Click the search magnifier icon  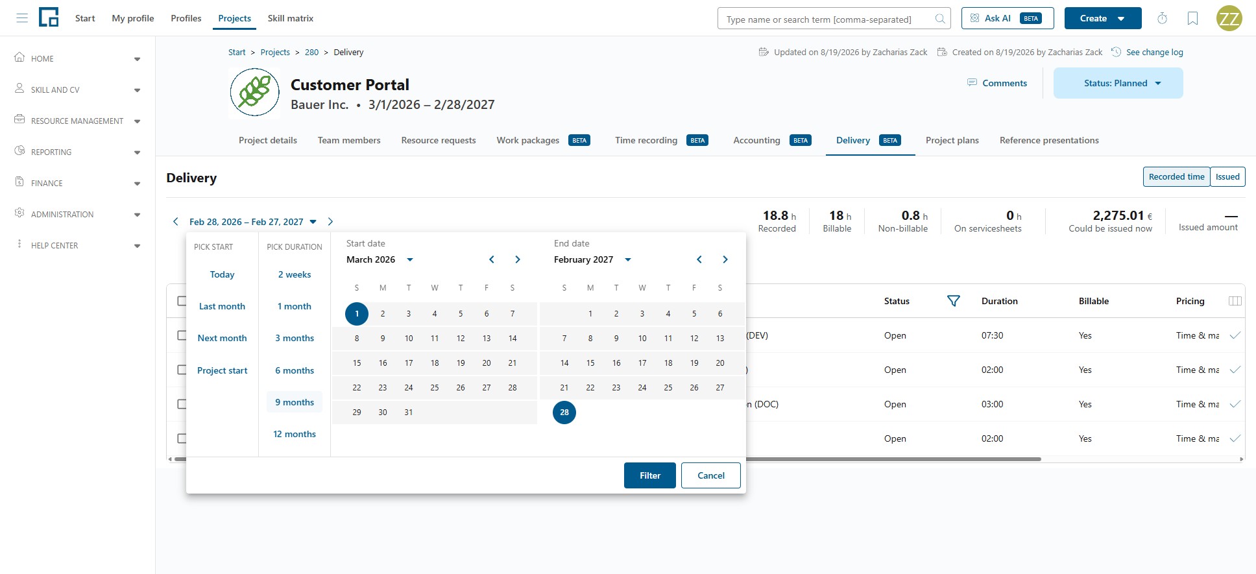click(x=939, y=19)
